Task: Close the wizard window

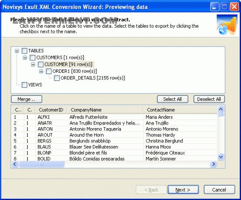Action: click(x=234, y=7)
